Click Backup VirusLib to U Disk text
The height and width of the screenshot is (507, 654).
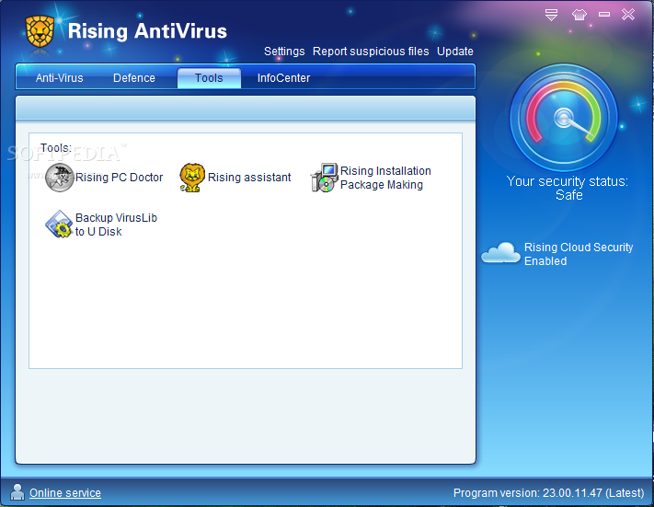[x=116, y=225]
